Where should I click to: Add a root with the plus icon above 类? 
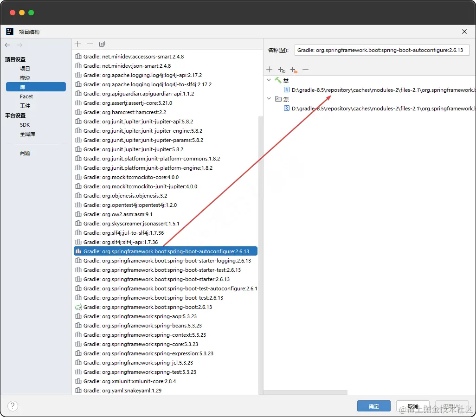click(269, 70)
